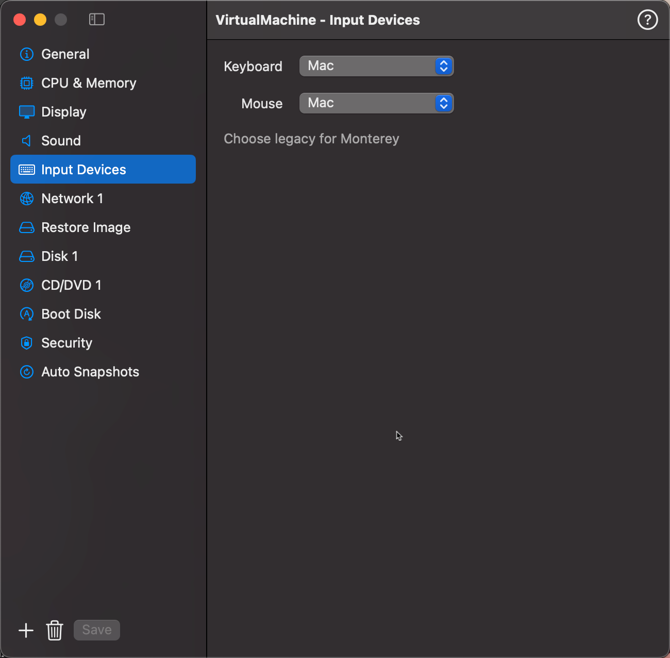Viewport: 670px width, 658px height.
Task: Click the Security shield icon
Action: [27, 343]
